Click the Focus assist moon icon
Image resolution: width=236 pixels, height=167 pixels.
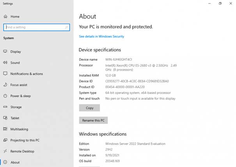tap(5, 85)
